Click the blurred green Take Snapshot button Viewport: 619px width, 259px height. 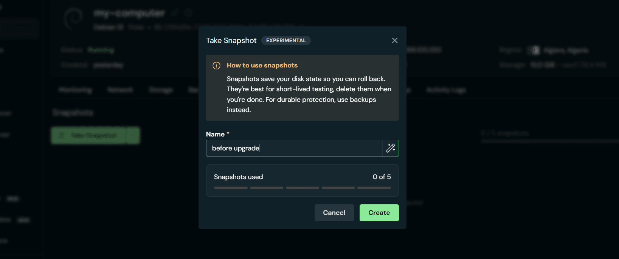(x=88, y=135)
